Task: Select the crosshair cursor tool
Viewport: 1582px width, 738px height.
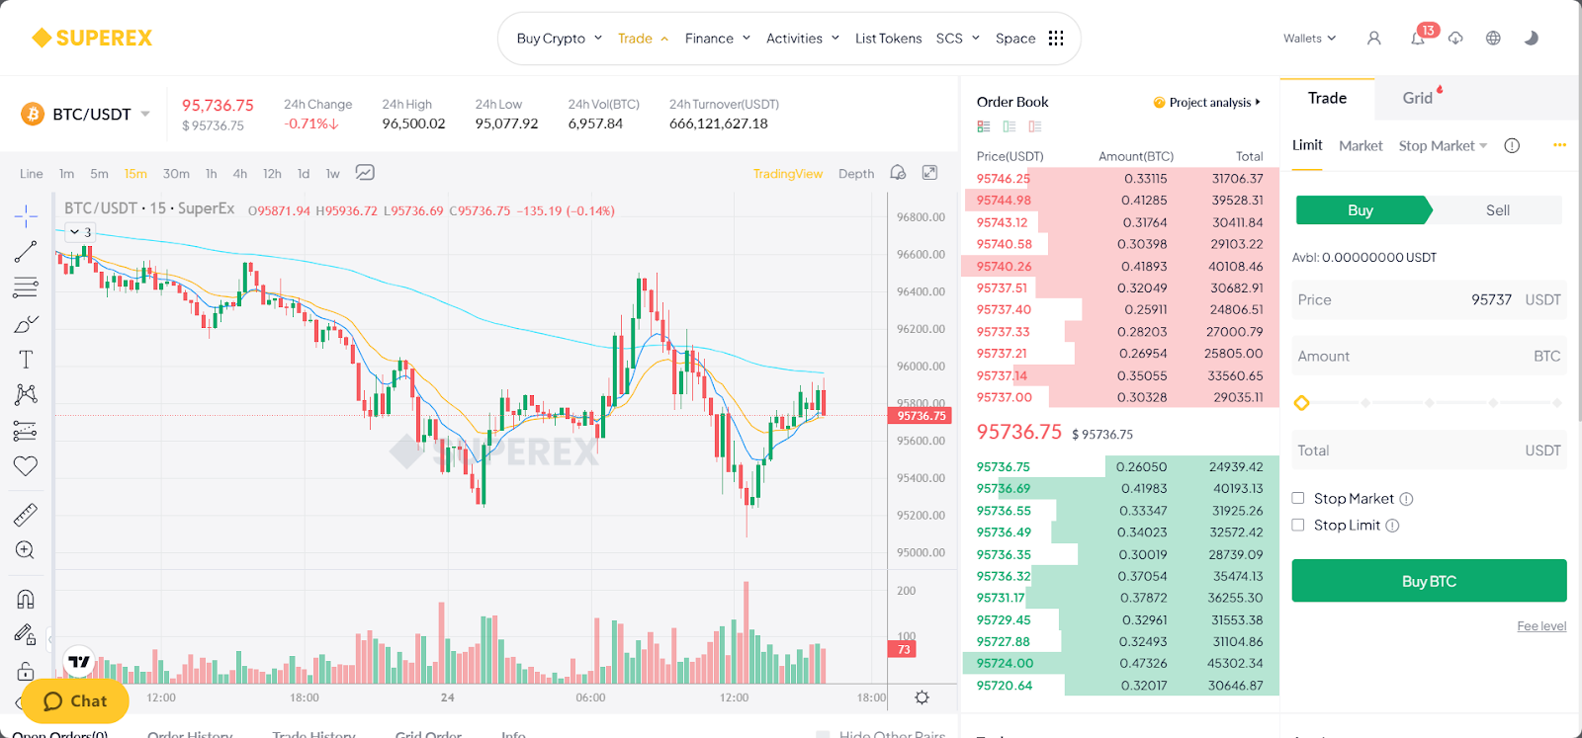Action: [x=26, y=215]
